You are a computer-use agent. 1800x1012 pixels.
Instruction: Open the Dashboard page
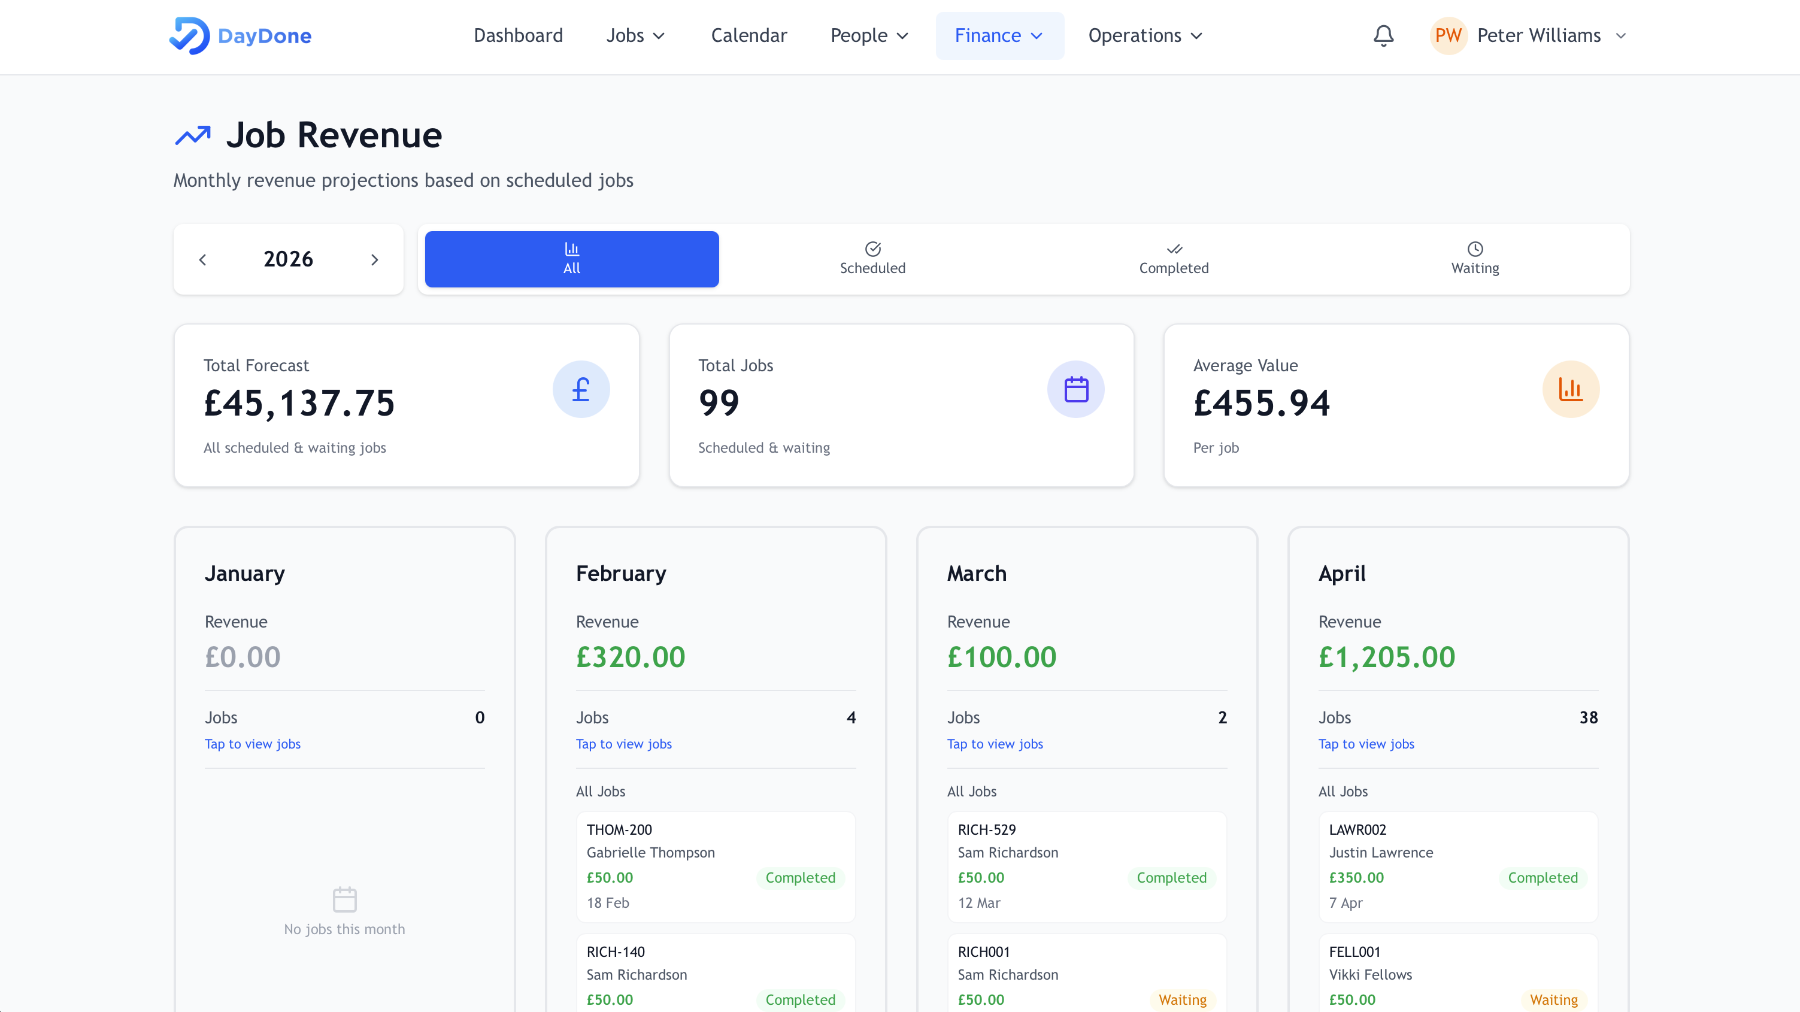pos(518,36)
